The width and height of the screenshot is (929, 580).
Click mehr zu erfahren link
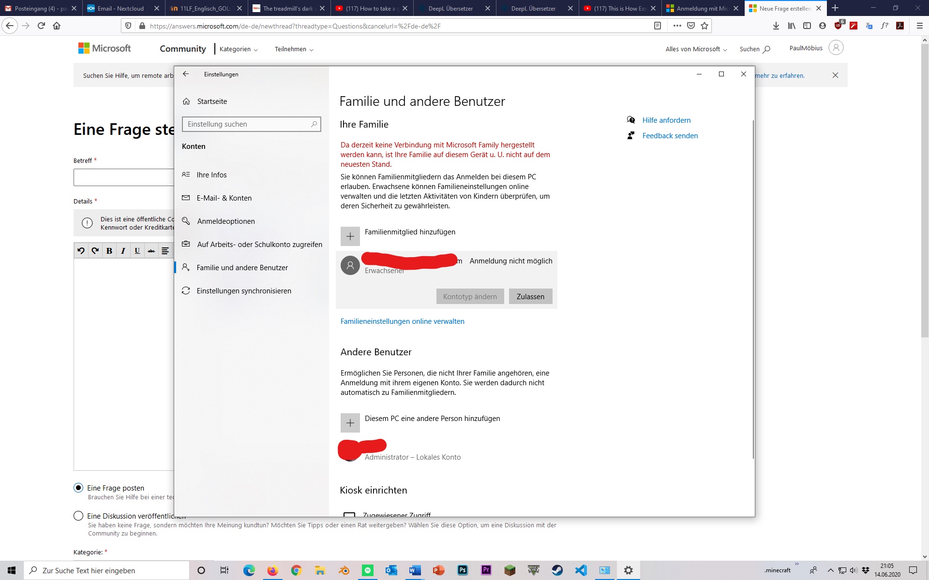[780, 76]
